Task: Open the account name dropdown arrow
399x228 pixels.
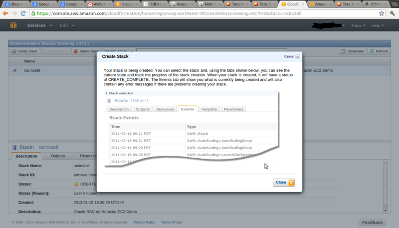Action: pyautogui.click(x=343, y=25)
